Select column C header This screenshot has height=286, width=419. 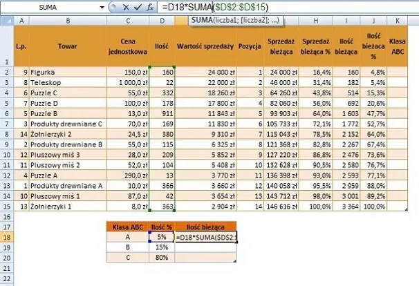(x=128, y=21)
